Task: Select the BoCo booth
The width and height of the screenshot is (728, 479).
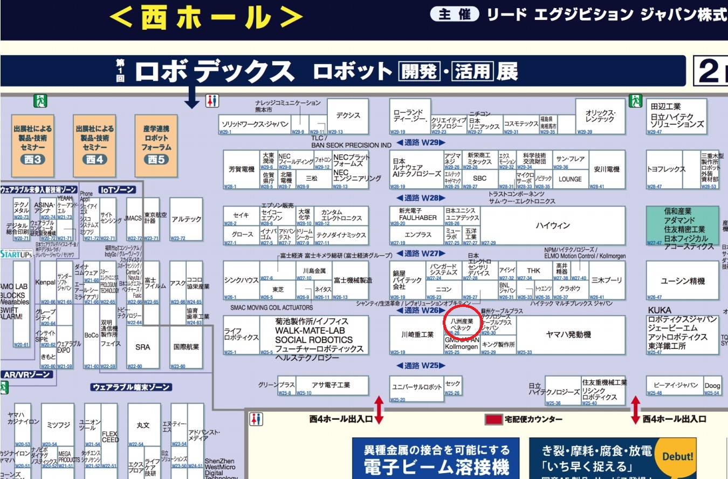Action: tap(92, 335)
